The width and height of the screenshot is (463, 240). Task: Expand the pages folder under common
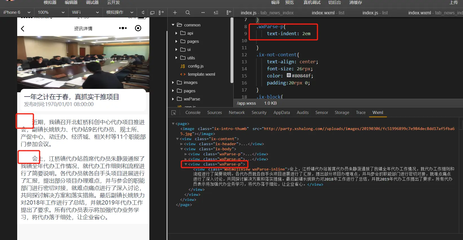point(176,41)
